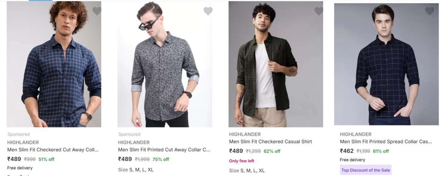Open "Men Slim Fit Checkered Cut Away Coll..." title

click(x=53, y=150)
